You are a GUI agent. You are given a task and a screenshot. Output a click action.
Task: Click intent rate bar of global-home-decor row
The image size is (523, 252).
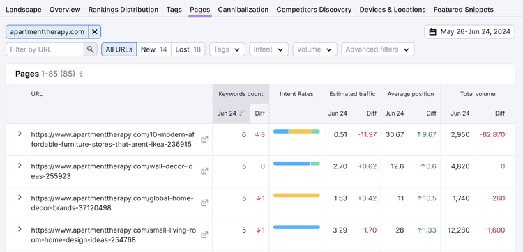click(296, 195)
